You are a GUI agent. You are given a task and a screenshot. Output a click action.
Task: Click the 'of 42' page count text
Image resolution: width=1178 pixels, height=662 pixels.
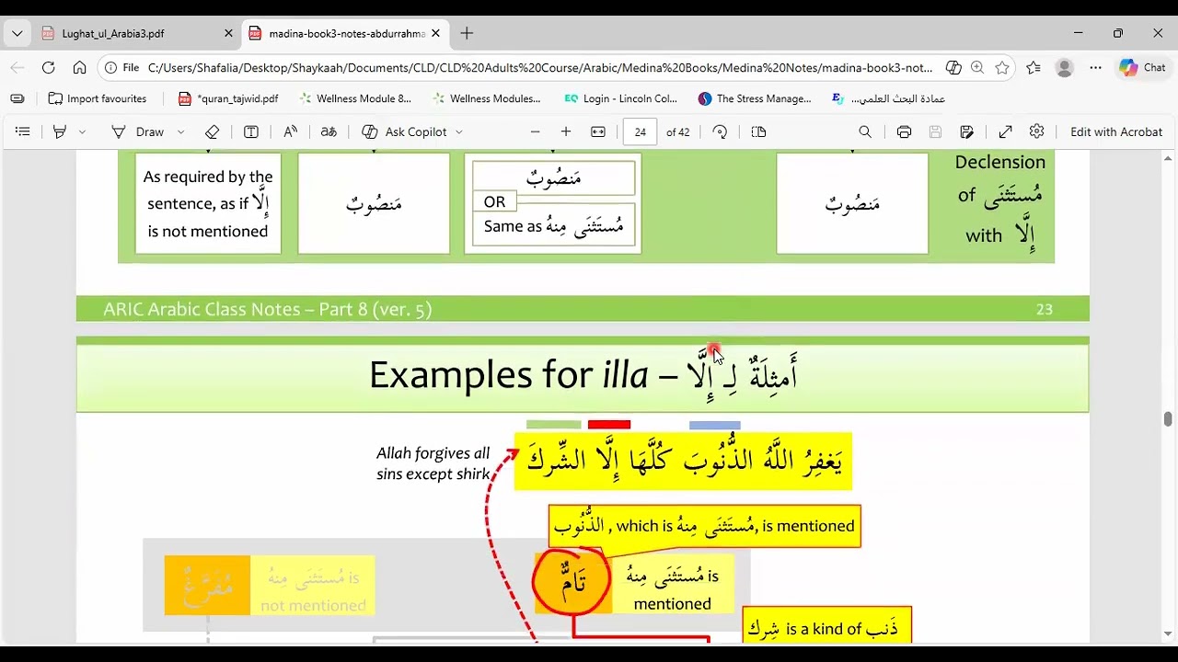(677, 131)
